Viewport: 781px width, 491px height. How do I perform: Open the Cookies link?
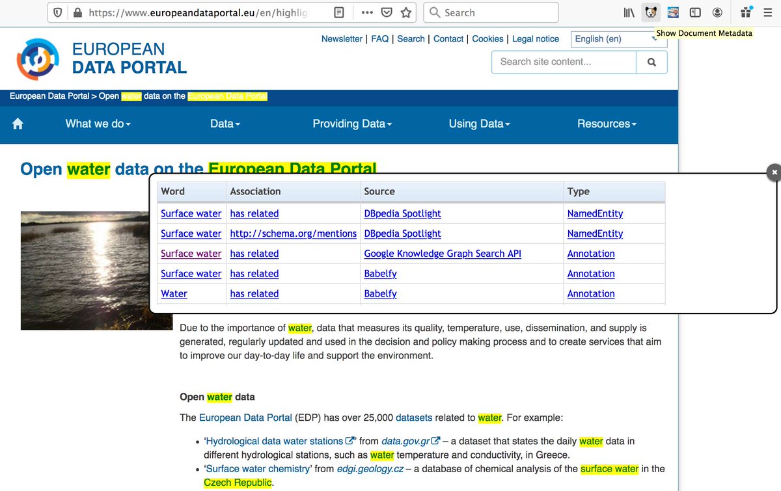pos(487,39)
